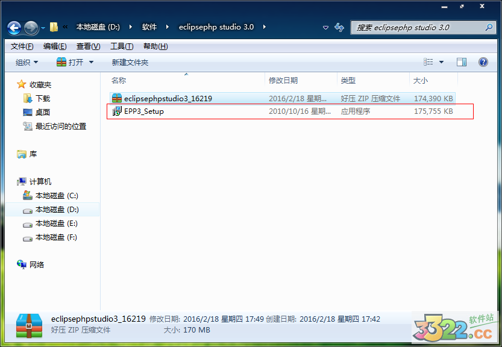Select the EPP3_Setup file name
502x347 pixels.
click(x=144, y=111)
